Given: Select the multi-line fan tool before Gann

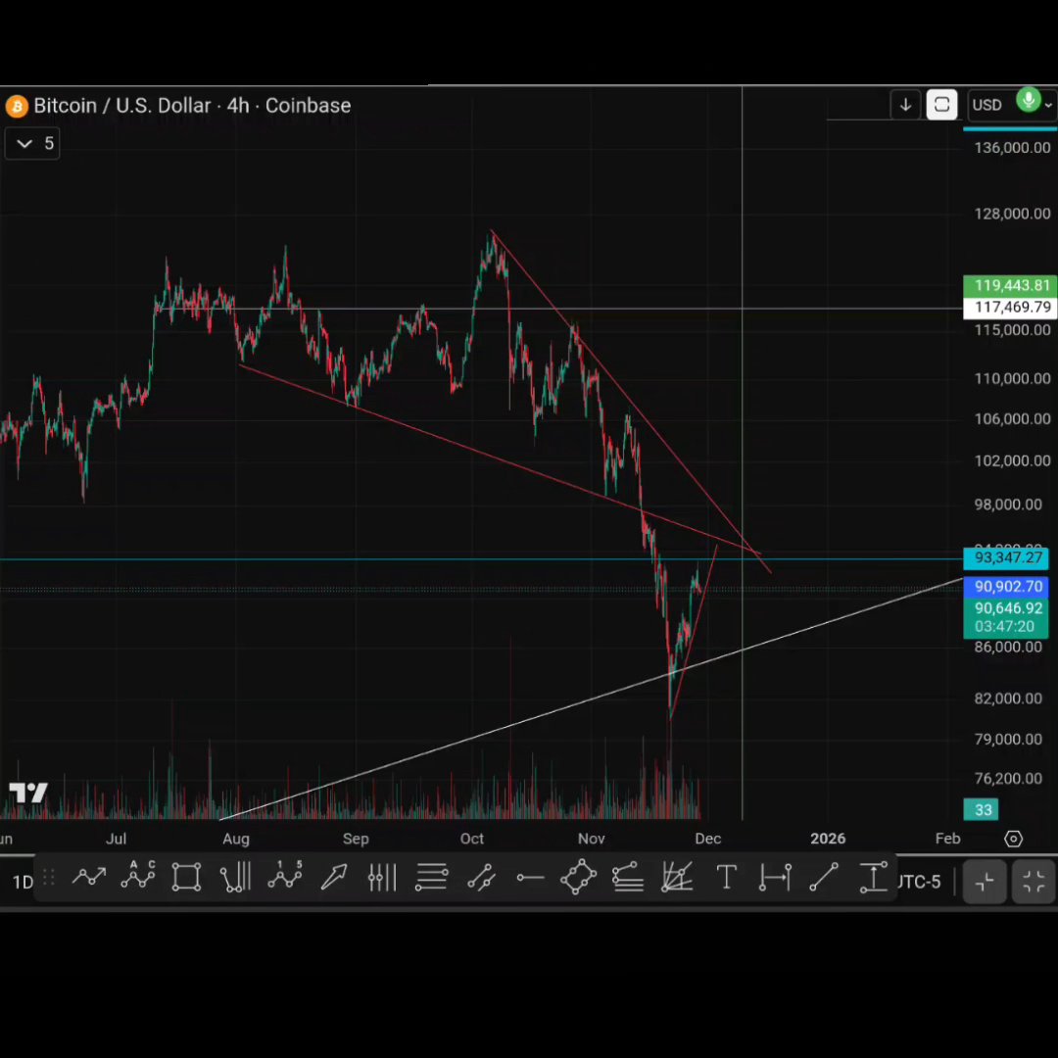Looking at the screenshot, I should pyautogui.click(x=628, y=877).
